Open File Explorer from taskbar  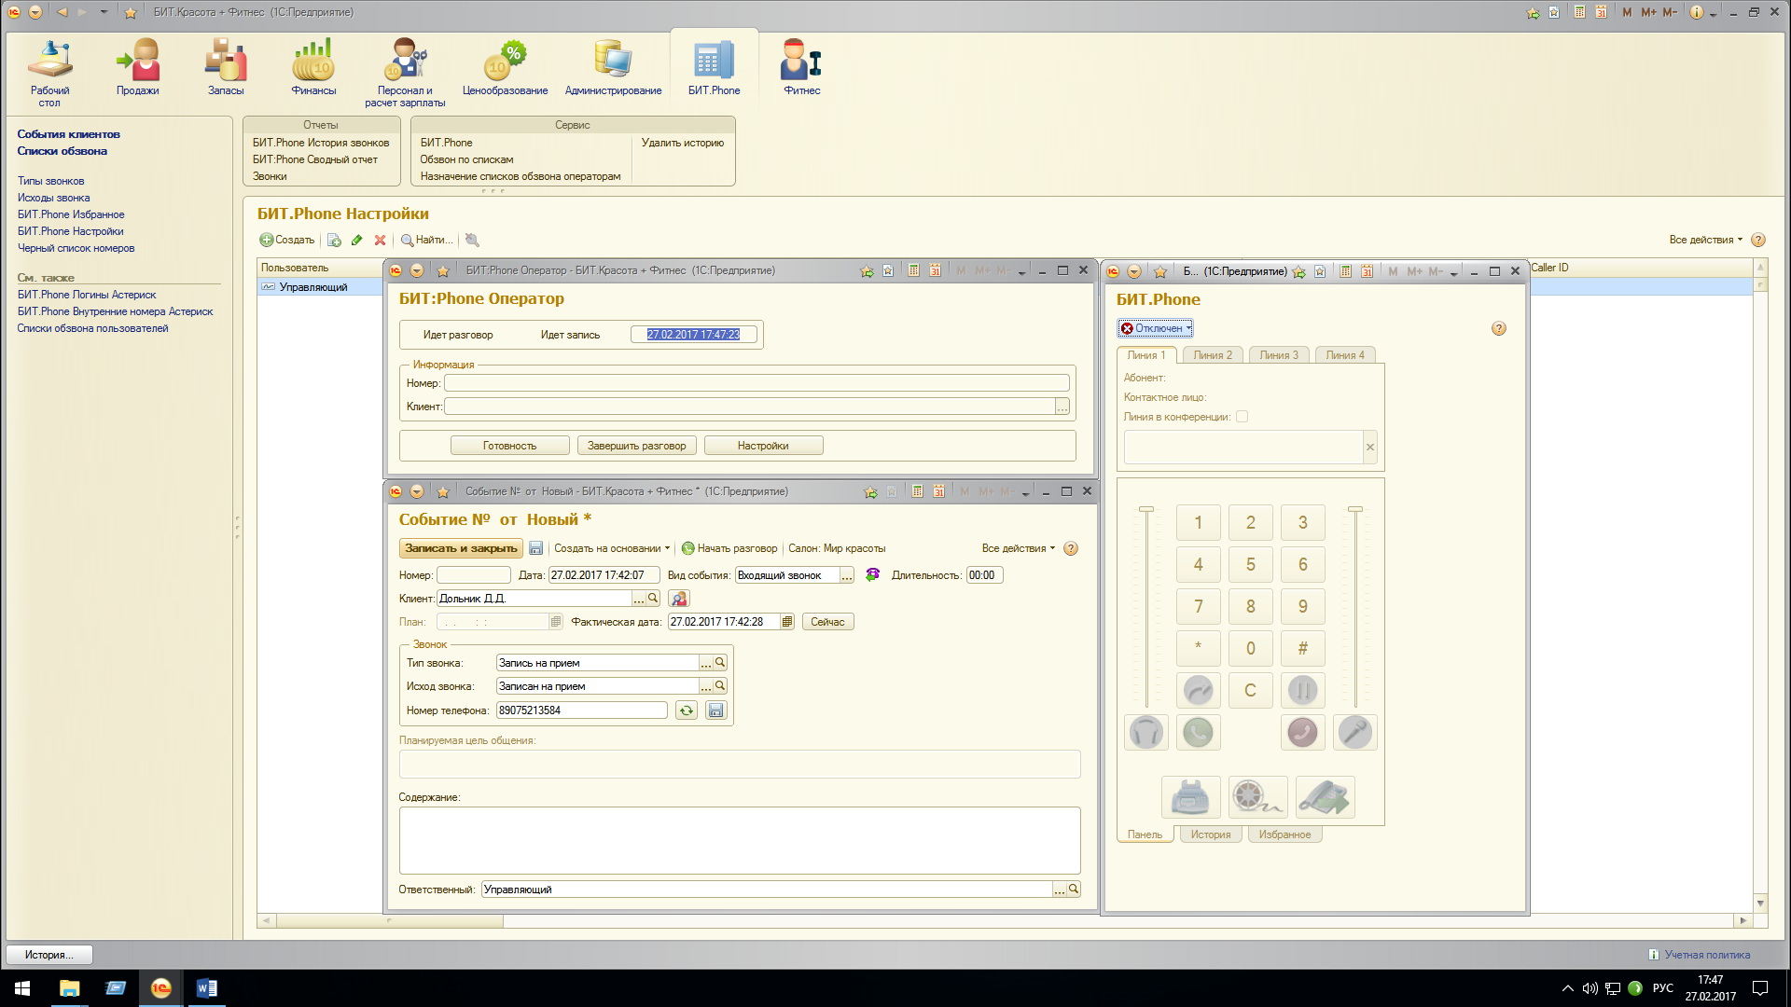[x=69, y=988]
